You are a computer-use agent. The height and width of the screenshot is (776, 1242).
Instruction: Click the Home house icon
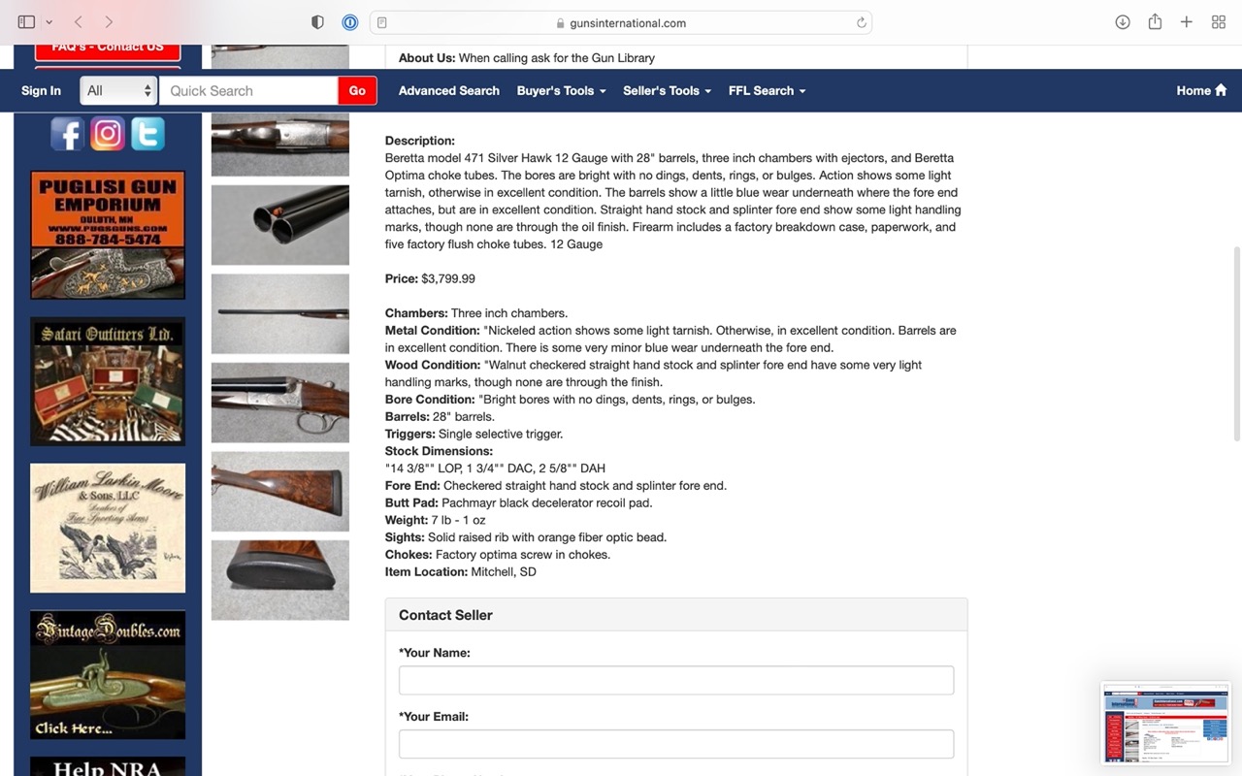click(x=1221, y=90)
